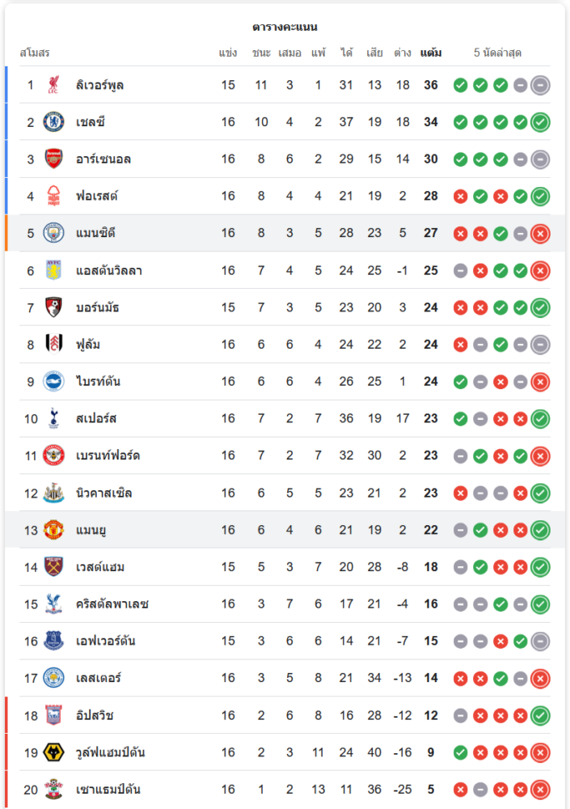Click the Manchester City club crest
Screen dimensions: 570x809
tap(53, 233)
